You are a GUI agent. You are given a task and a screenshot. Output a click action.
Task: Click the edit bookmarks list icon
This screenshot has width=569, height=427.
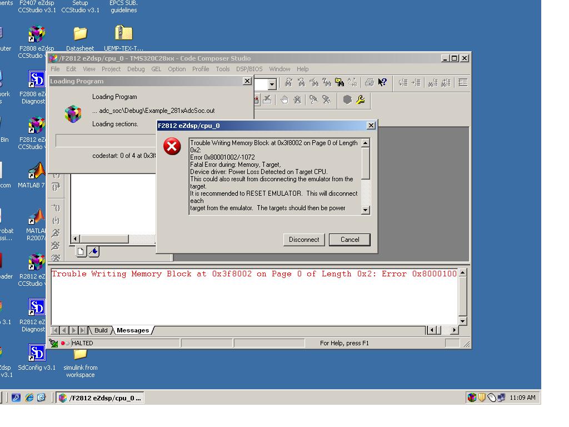click(463, 82)
